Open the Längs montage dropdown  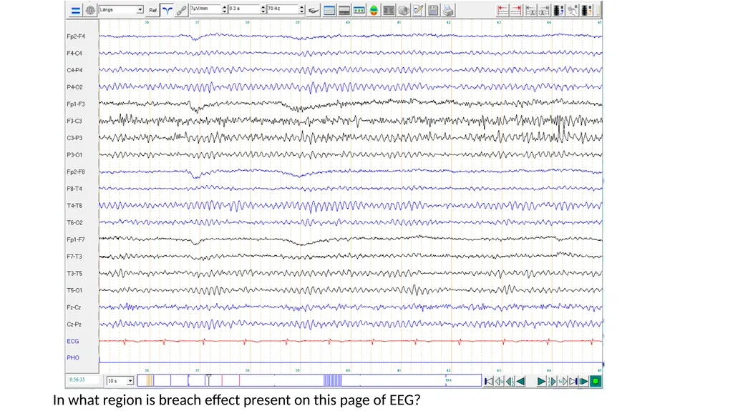tap(121, 10)
